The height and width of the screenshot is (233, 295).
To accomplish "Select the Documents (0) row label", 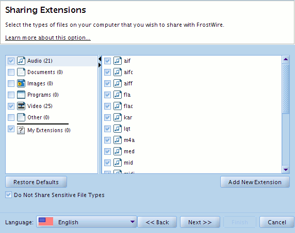I will [x=45, y=72].
